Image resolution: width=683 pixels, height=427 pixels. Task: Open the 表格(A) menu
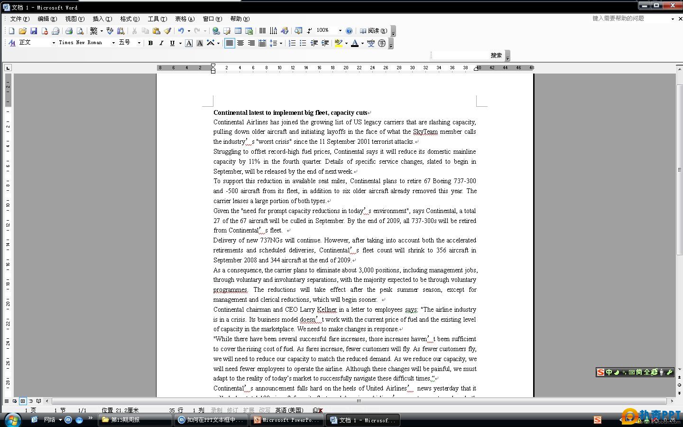(x=185, y=19)
